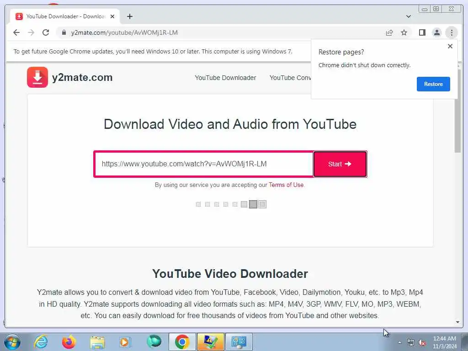View site info via lock icon

pyautogui.click(x=64, y=32)
